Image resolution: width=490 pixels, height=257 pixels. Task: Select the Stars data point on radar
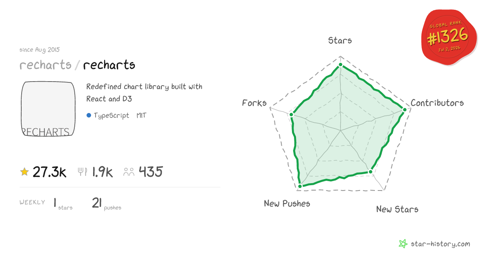[x=341, y=65]
